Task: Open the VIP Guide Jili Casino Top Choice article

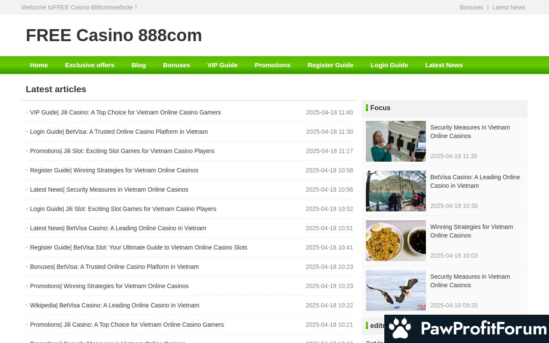Action: click(125, 112)
